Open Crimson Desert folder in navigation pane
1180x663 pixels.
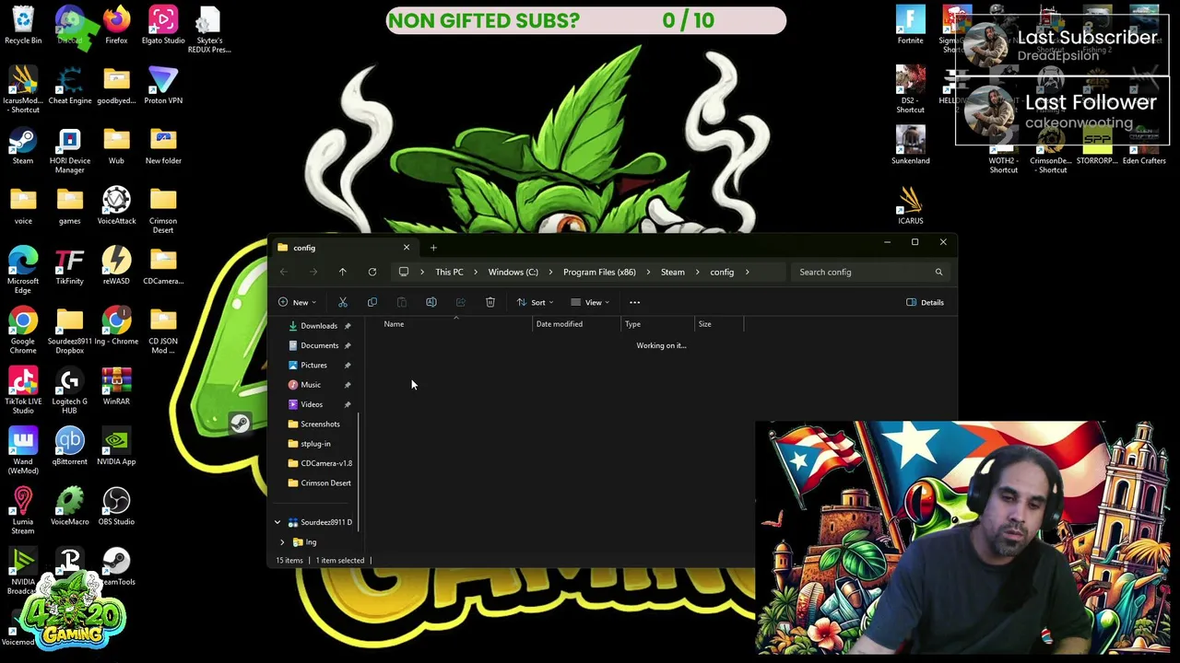pyautogui.click(x=319, y=483)
